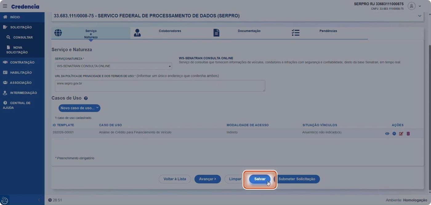Click the blue circular anuentes action icon

pos(394,133)
